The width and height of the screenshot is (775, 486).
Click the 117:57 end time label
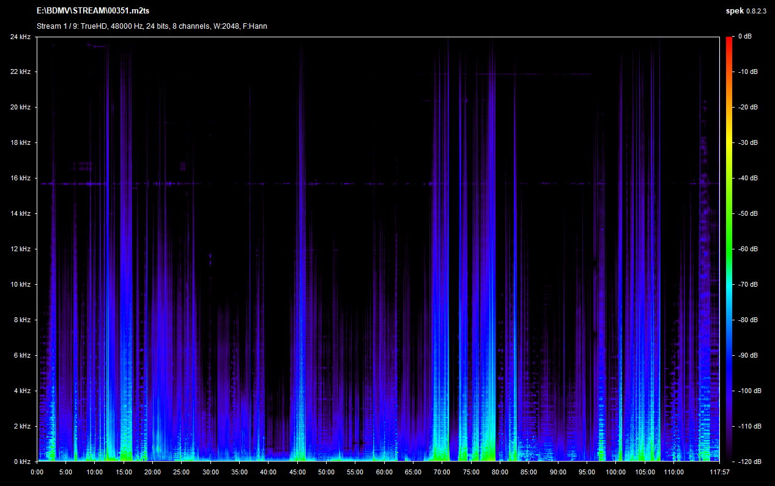point(719,472)
